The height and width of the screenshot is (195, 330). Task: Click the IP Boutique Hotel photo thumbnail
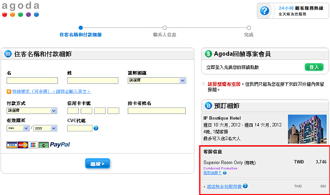(307, 129)
